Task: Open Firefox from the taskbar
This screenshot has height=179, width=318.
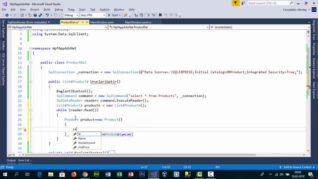Action: tap(74, 175)
